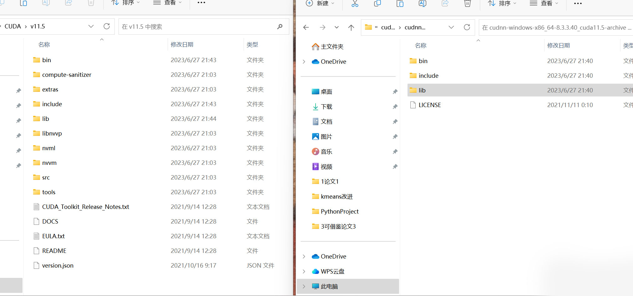Click the Rename icon in cudnn window toolbar
The width and height of the screenshot is (633, 296).
click(x=422, y=3)
